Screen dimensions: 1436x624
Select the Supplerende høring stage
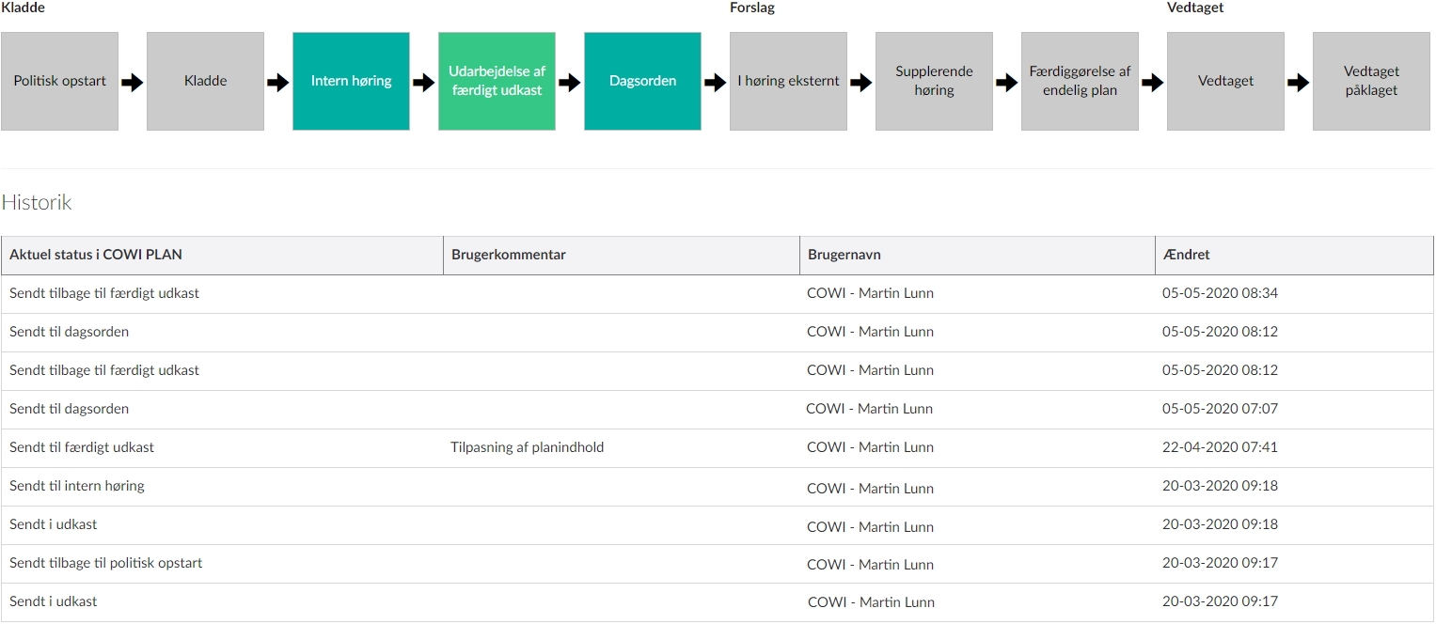click(x=934, y=82)
